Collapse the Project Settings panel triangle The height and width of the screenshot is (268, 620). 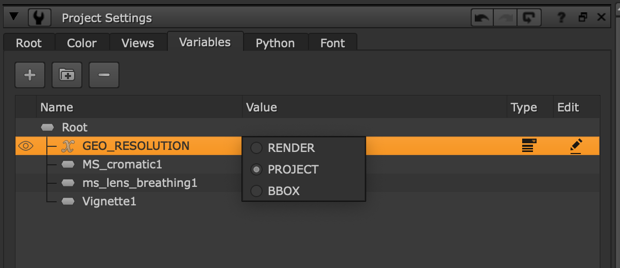(x=14, y=17)
